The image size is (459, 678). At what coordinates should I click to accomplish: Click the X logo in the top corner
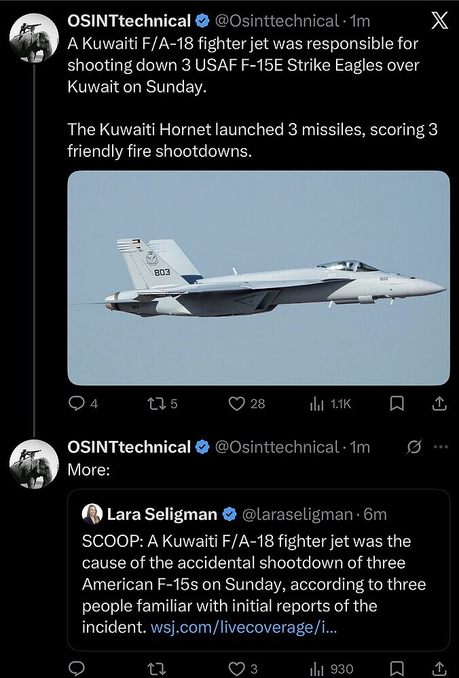point(440,22)
